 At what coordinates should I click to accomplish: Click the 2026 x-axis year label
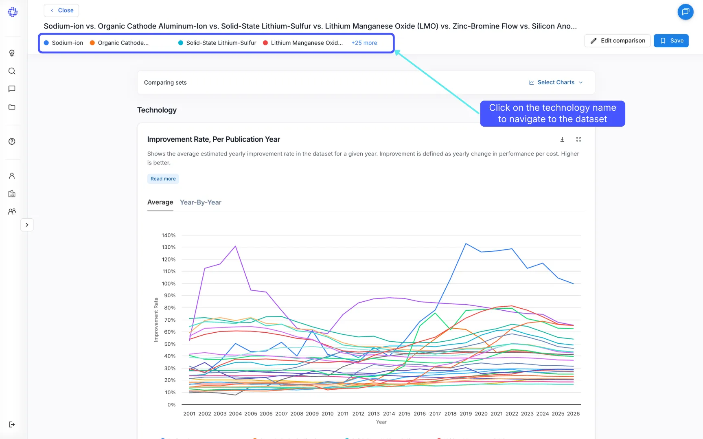point(573,414)
